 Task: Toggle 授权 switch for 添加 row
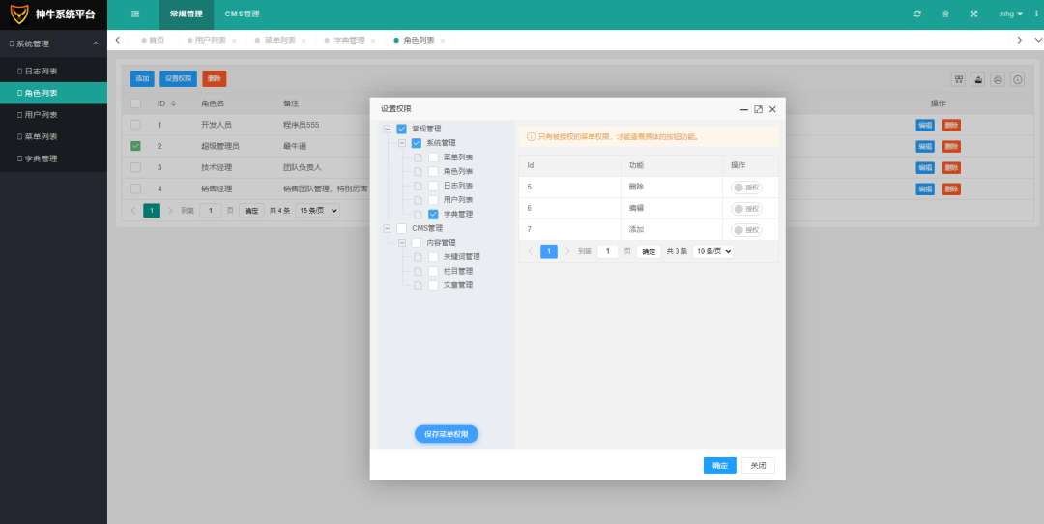(x=746, y=230)
